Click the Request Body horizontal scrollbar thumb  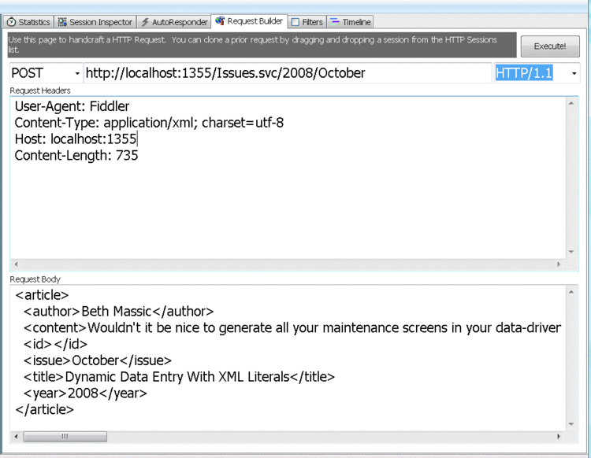point(65,437)
